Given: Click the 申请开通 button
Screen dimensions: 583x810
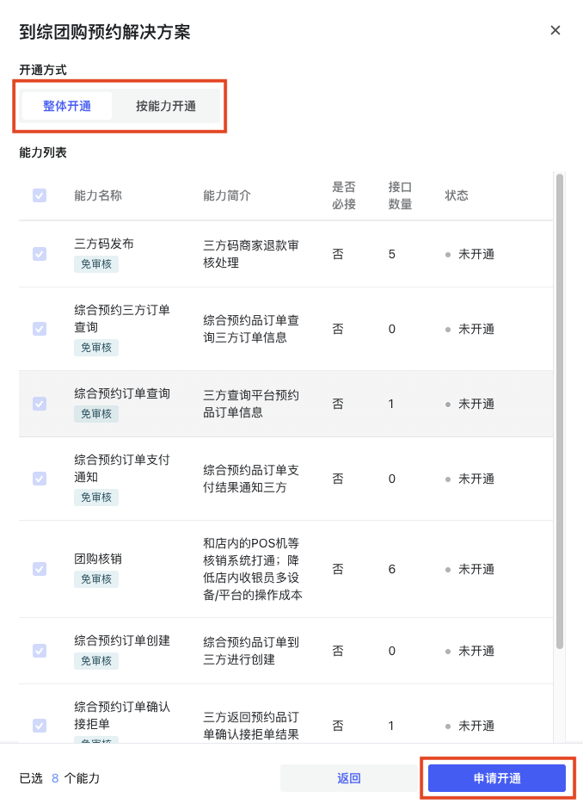Looking at the screenshot, I should 497,778.
